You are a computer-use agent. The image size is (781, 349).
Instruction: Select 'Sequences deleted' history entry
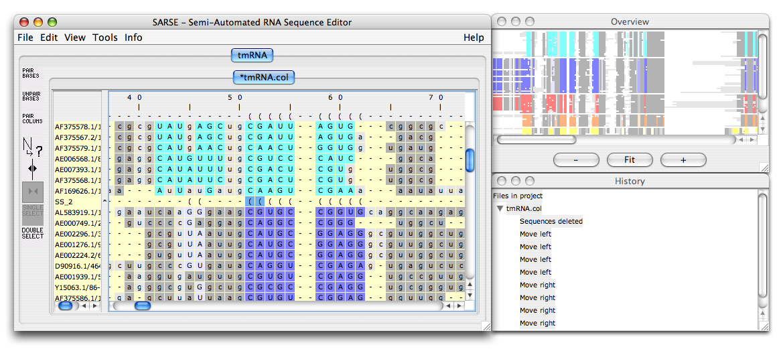pos(551,221)
